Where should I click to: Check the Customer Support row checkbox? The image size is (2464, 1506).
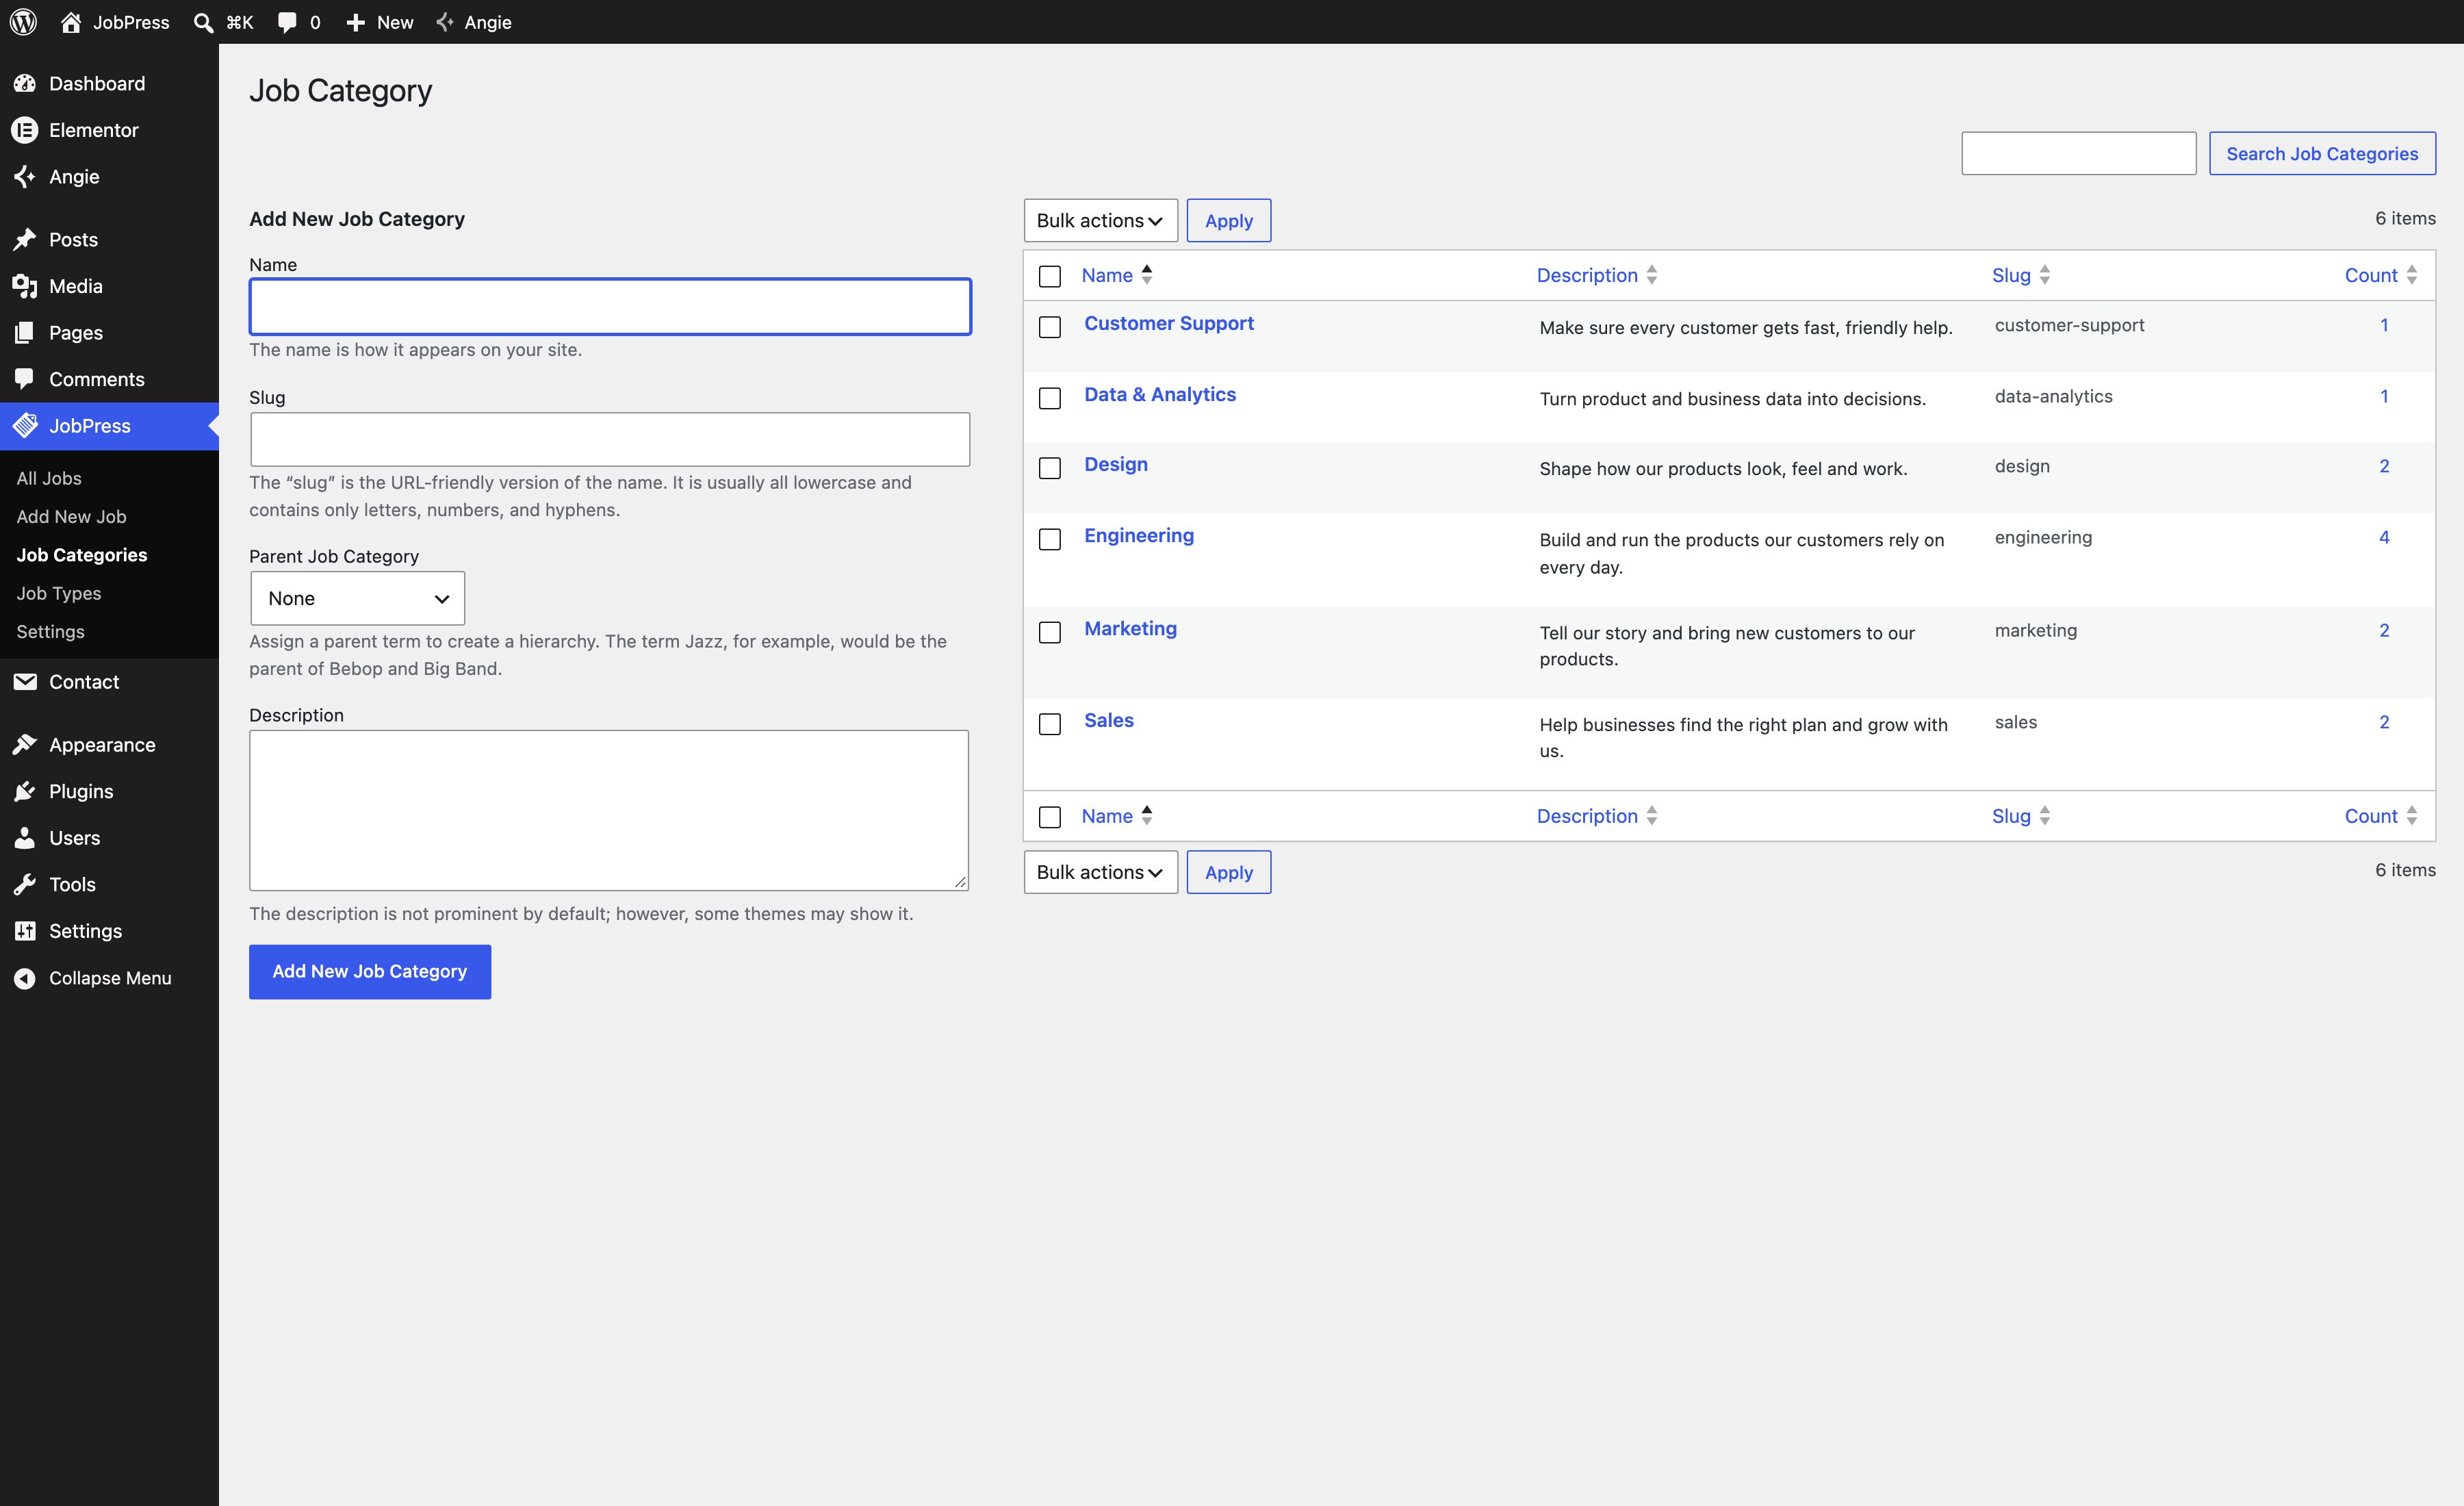(1050, 327)
